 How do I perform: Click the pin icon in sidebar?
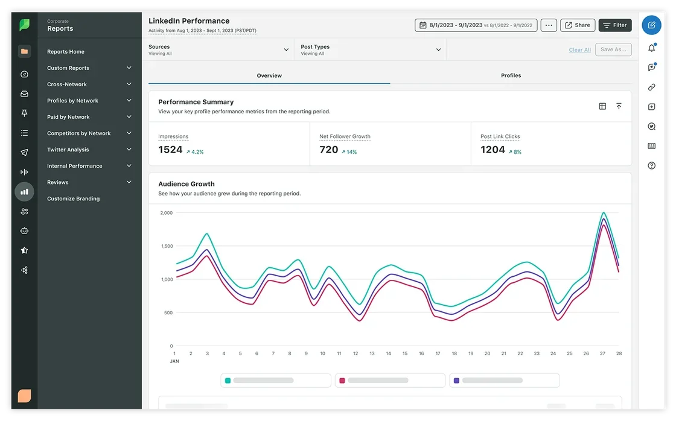[x=25, y=113]
